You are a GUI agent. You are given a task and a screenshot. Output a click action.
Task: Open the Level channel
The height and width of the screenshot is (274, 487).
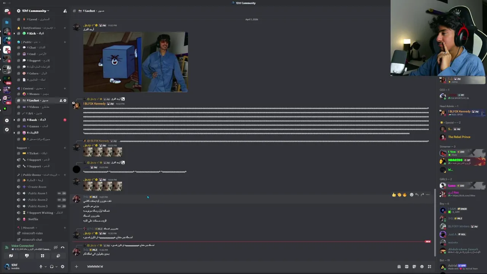pos(41,19)
